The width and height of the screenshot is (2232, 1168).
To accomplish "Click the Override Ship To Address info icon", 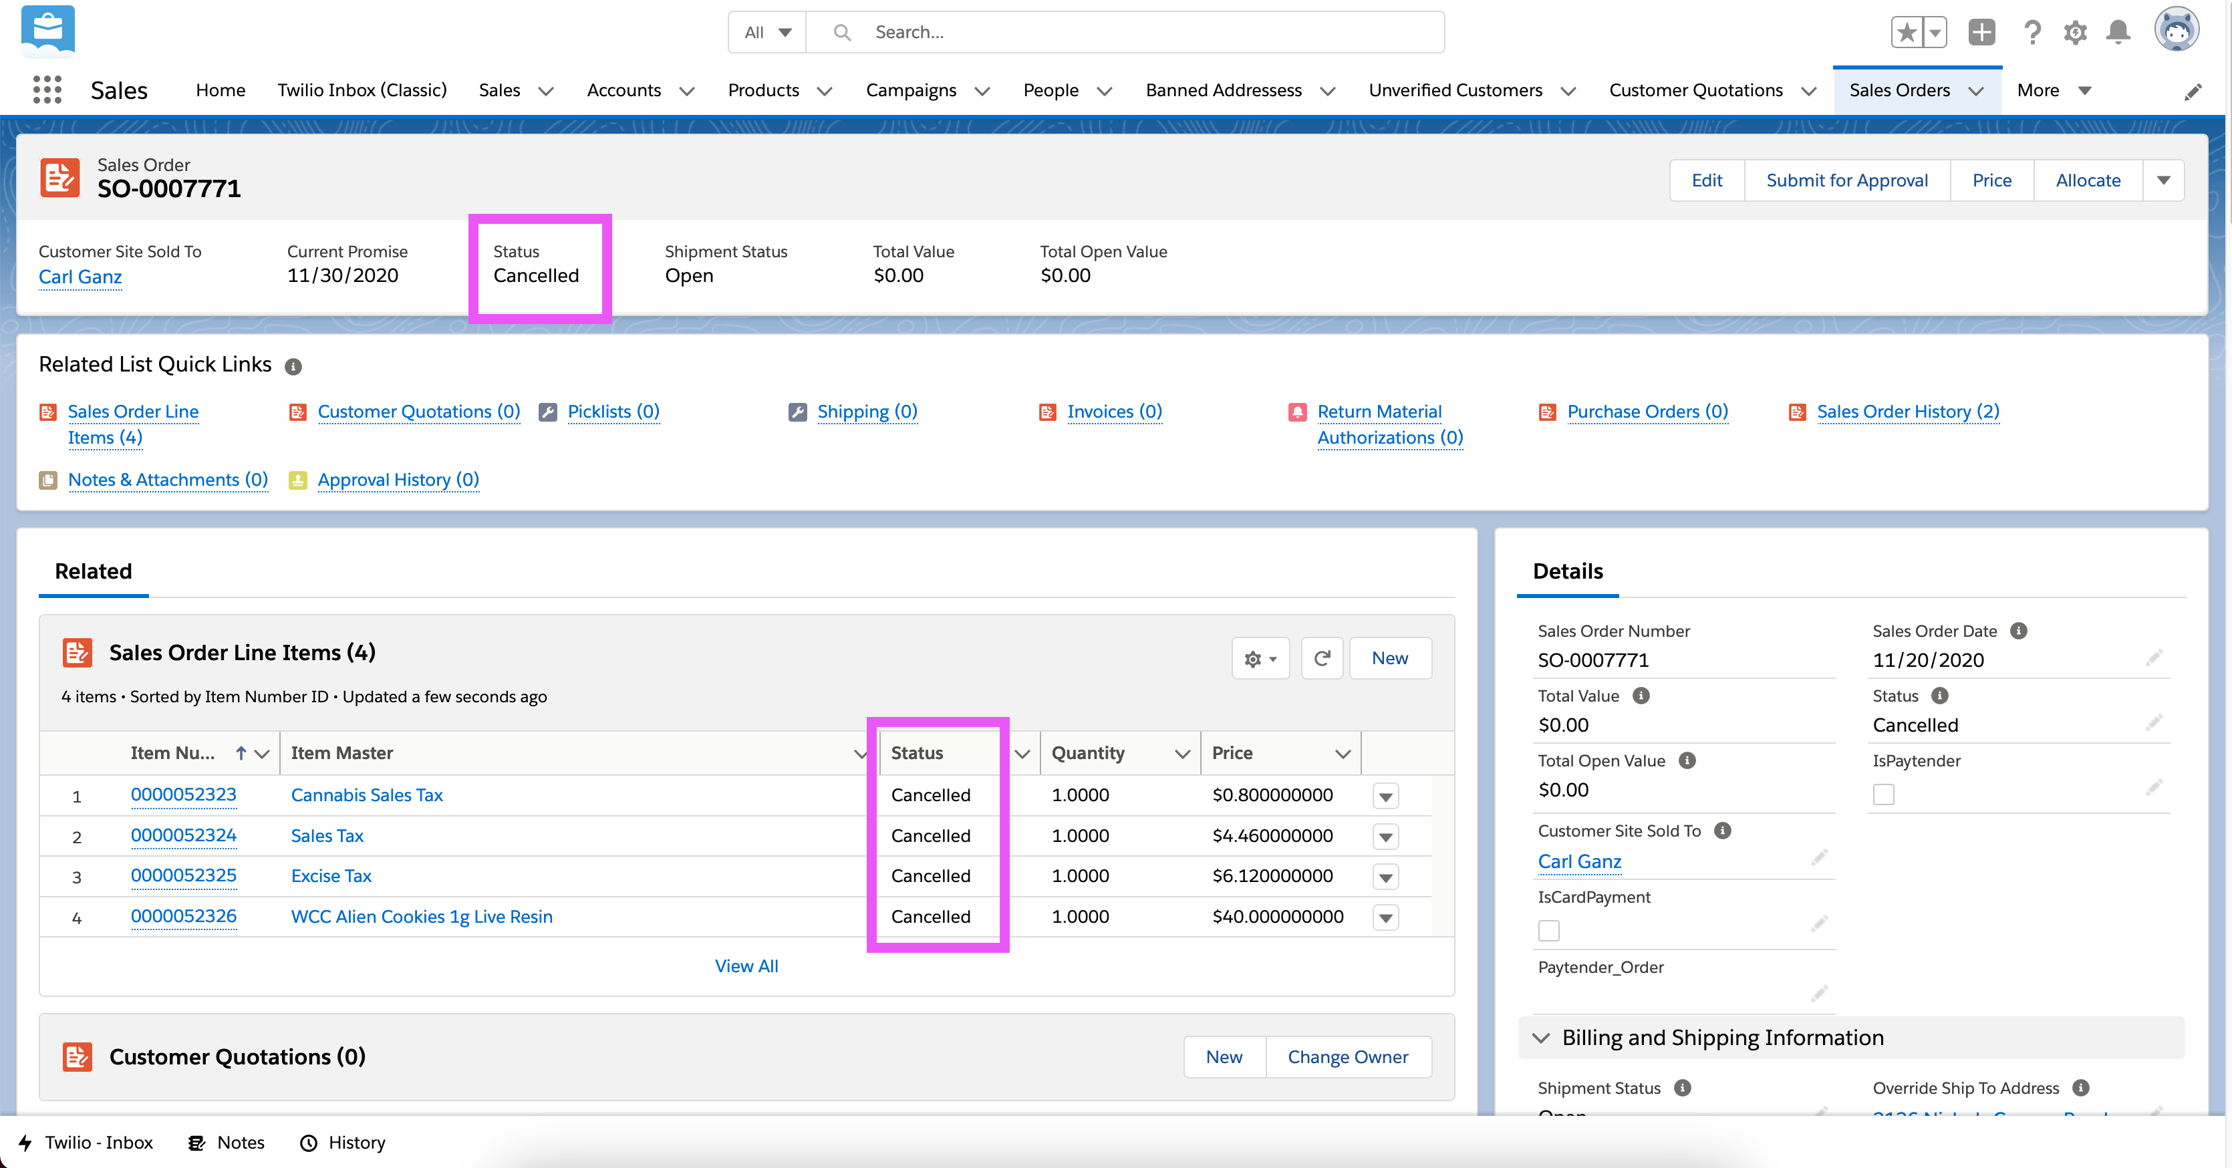I will pos(2080,1088).
